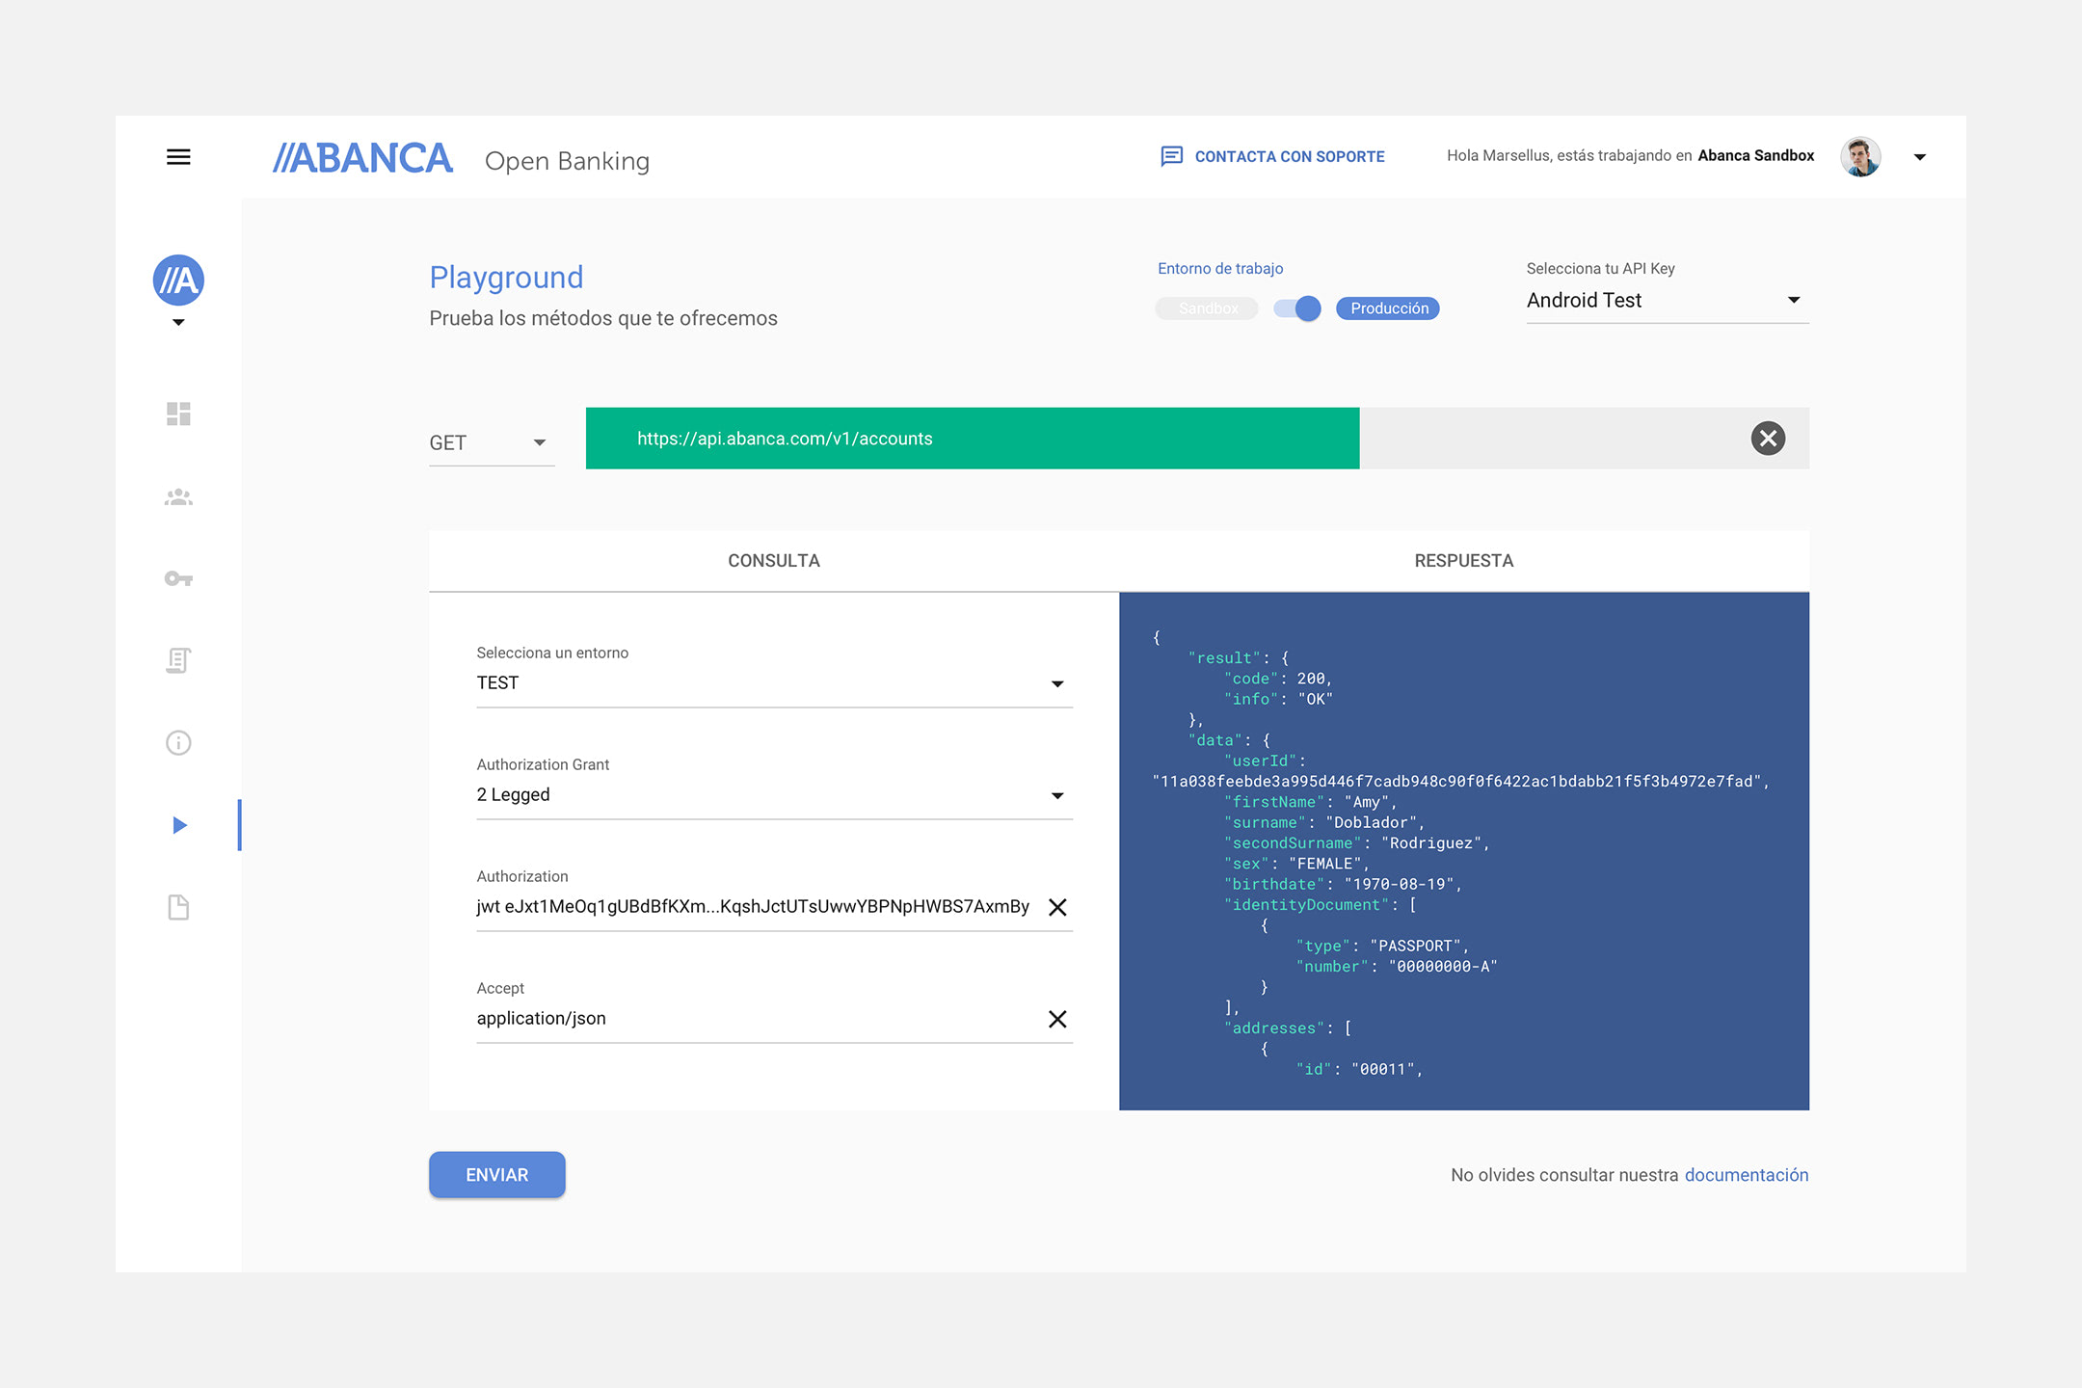
Task: Clear the Authorization field with X
Action: 1057,907
